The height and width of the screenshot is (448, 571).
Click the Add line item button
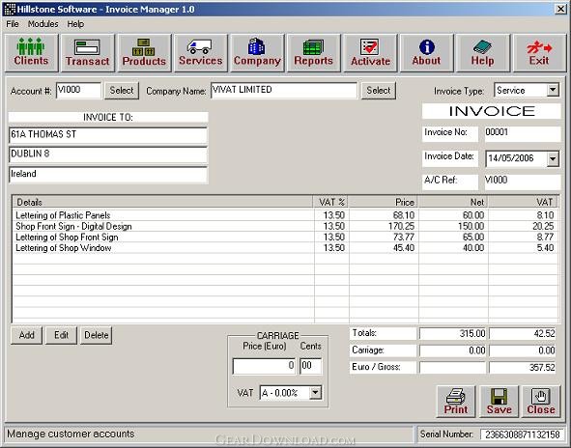click(x=27, y=335)
